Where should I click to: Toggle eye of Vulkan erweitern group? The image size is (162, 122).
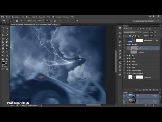pyautogui.click(x=125, y=70)
